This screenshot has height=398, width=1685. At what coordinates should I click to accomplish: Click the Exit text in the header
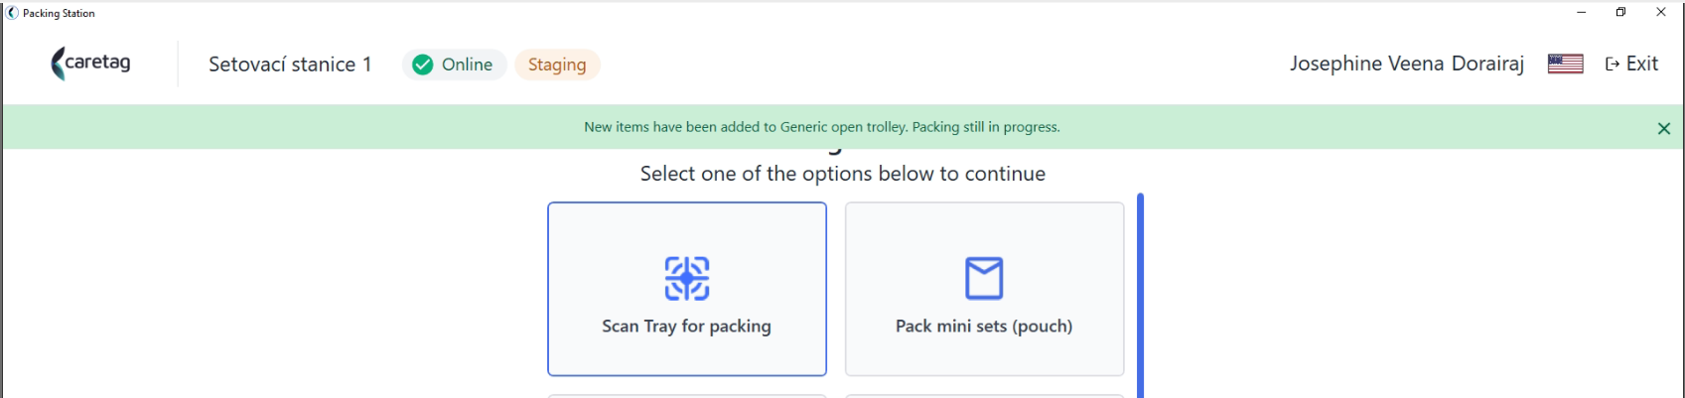1642,64
